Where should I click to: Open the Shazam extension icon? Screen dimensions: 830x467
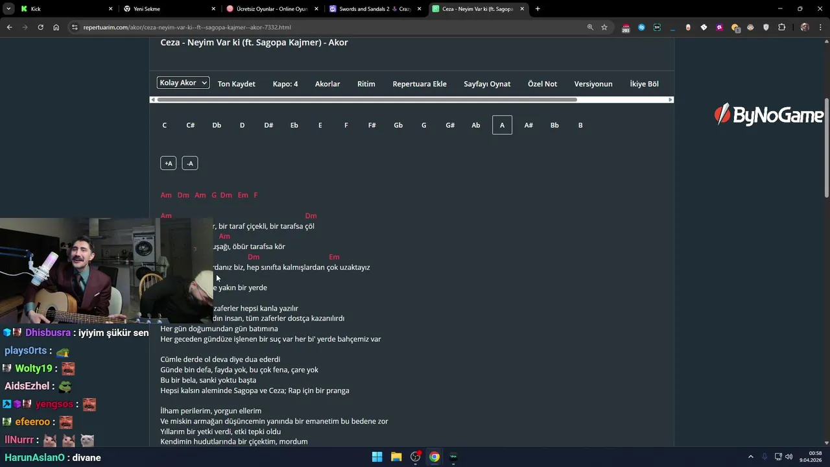tap(641, 27)
